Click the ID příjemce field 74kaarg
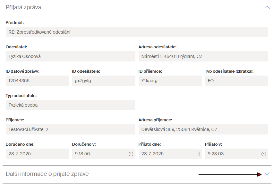This screenshot has width=274, height=187. click(x=170, y=81)
